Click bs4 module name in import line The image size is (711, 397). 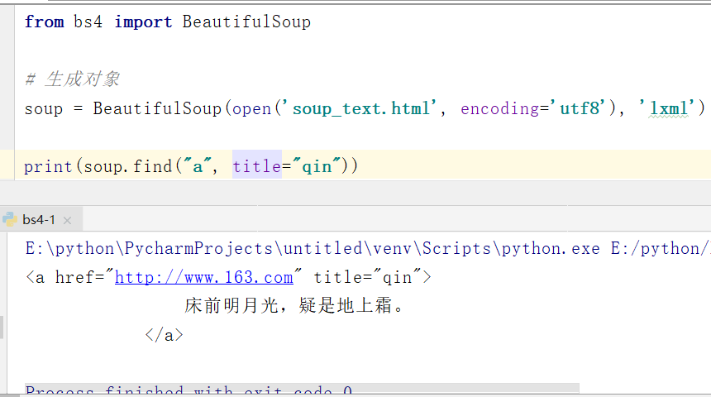(88, 22)
